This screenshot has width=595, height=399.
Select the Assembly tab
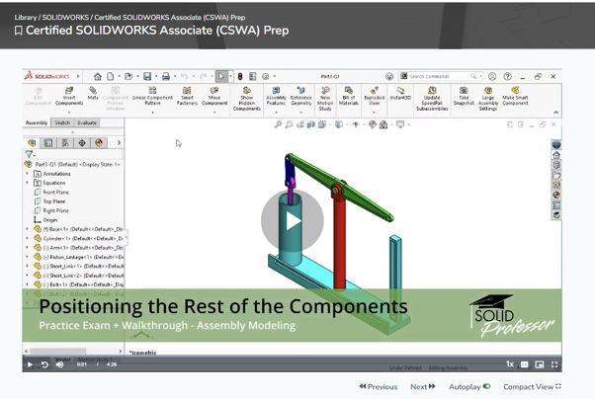(x=37, y=122)
